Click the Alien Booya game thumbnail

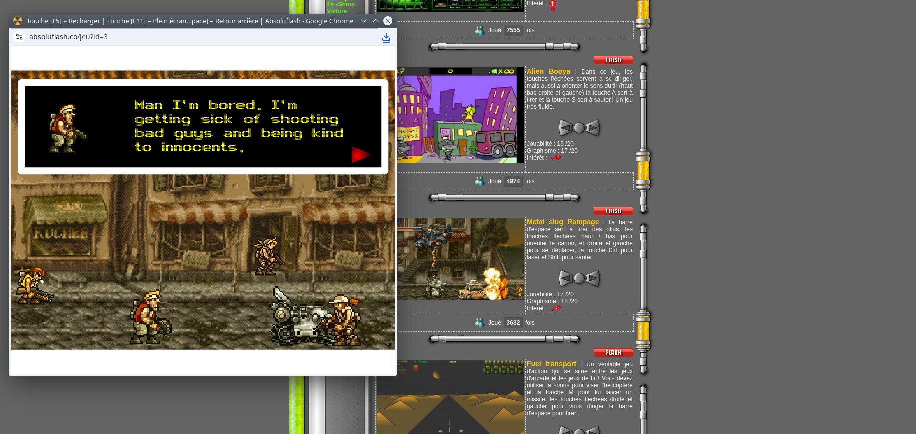click(460, 115)
